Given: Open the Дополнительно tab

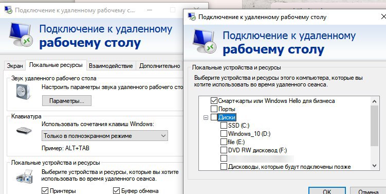Looking at the screenshot, I should click(x=159, y=66).
